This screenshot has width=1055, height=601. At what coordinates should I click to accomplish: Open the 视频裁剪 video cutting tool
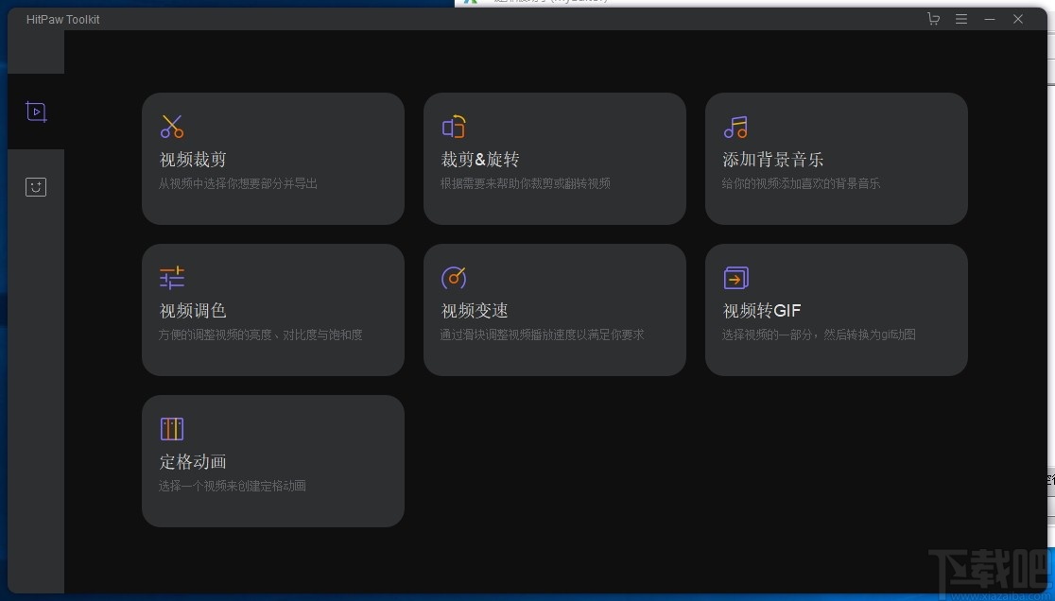pyautogui.click(x=272, y=158)
